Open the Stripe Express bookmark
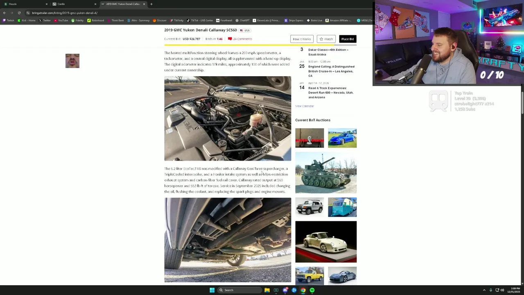 point(294,20)
